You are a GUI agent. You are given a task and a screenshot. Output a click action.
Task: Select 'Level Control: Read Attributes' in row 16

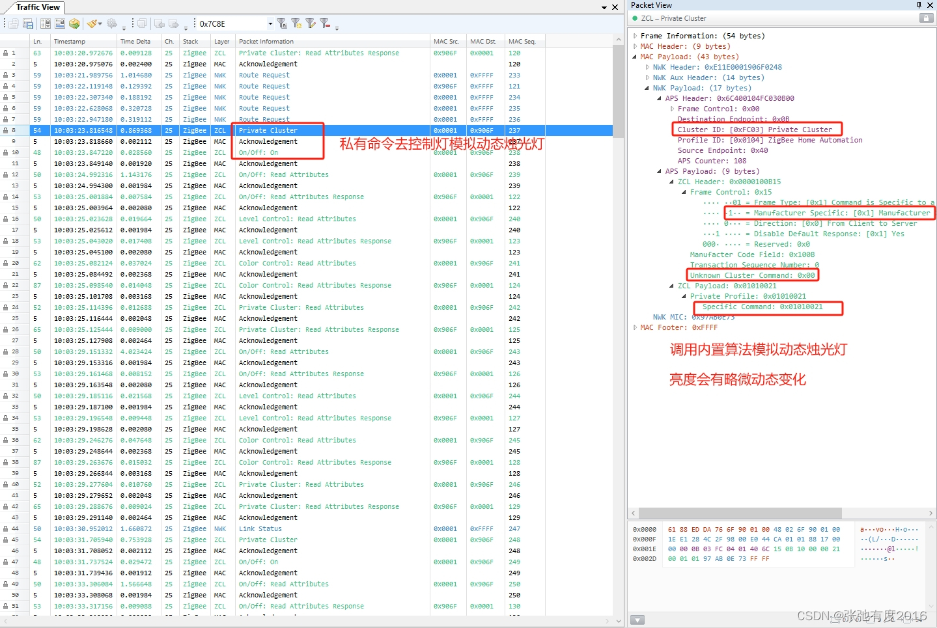[306, 219]
